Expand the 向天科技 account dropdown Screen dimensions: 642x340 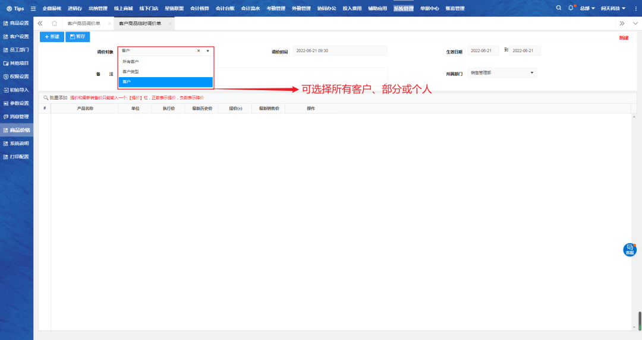coord(613,8)
